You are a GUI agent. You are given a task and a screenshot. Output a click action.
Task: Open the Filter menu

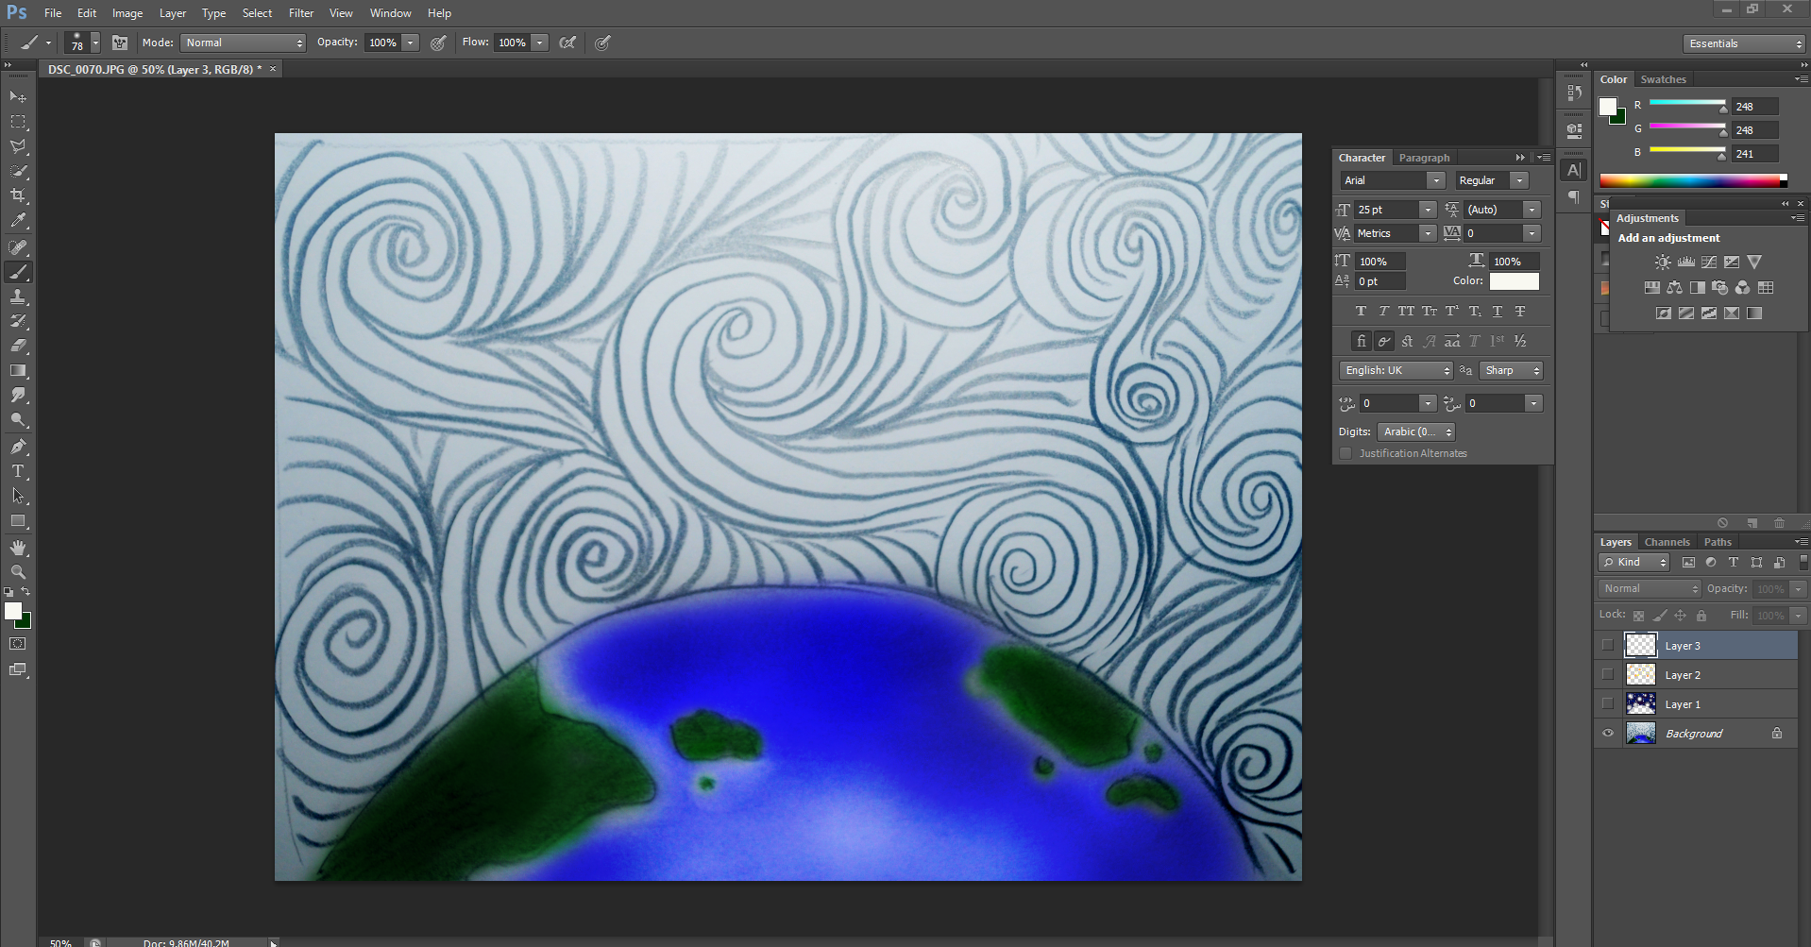click(x=301, y=13)
